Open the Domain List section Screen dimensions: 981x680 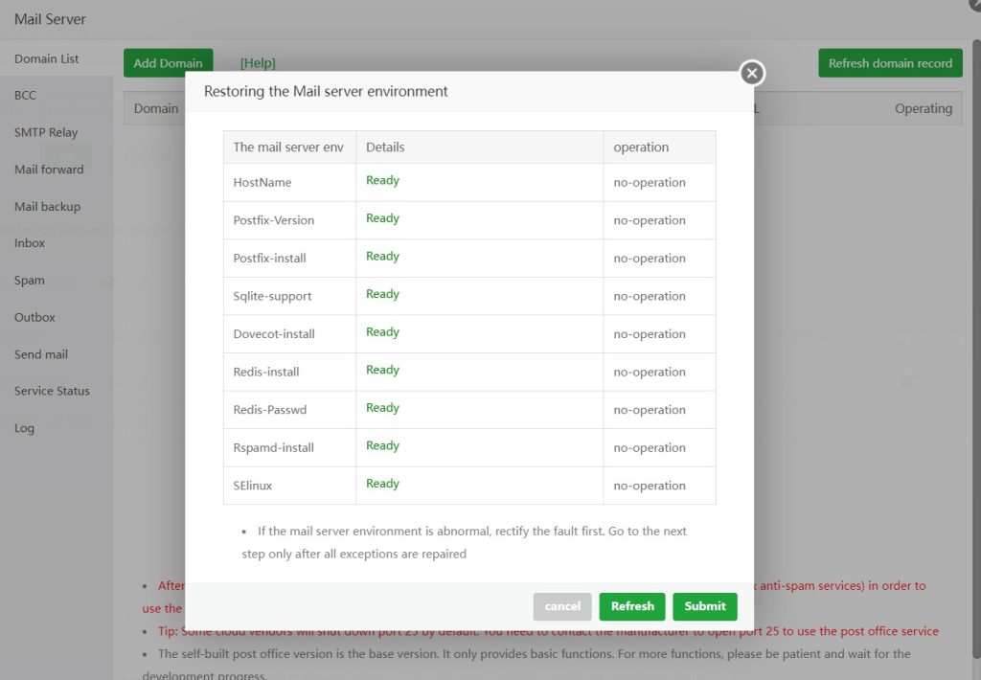(x=47, y=58)
